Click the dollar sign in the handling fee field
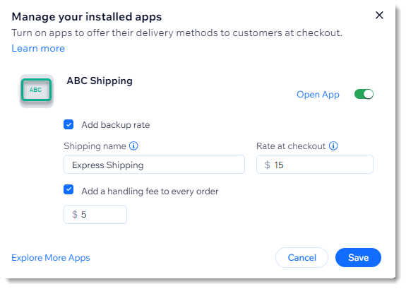The image size is (406, 289). click(x=75, y=214)
